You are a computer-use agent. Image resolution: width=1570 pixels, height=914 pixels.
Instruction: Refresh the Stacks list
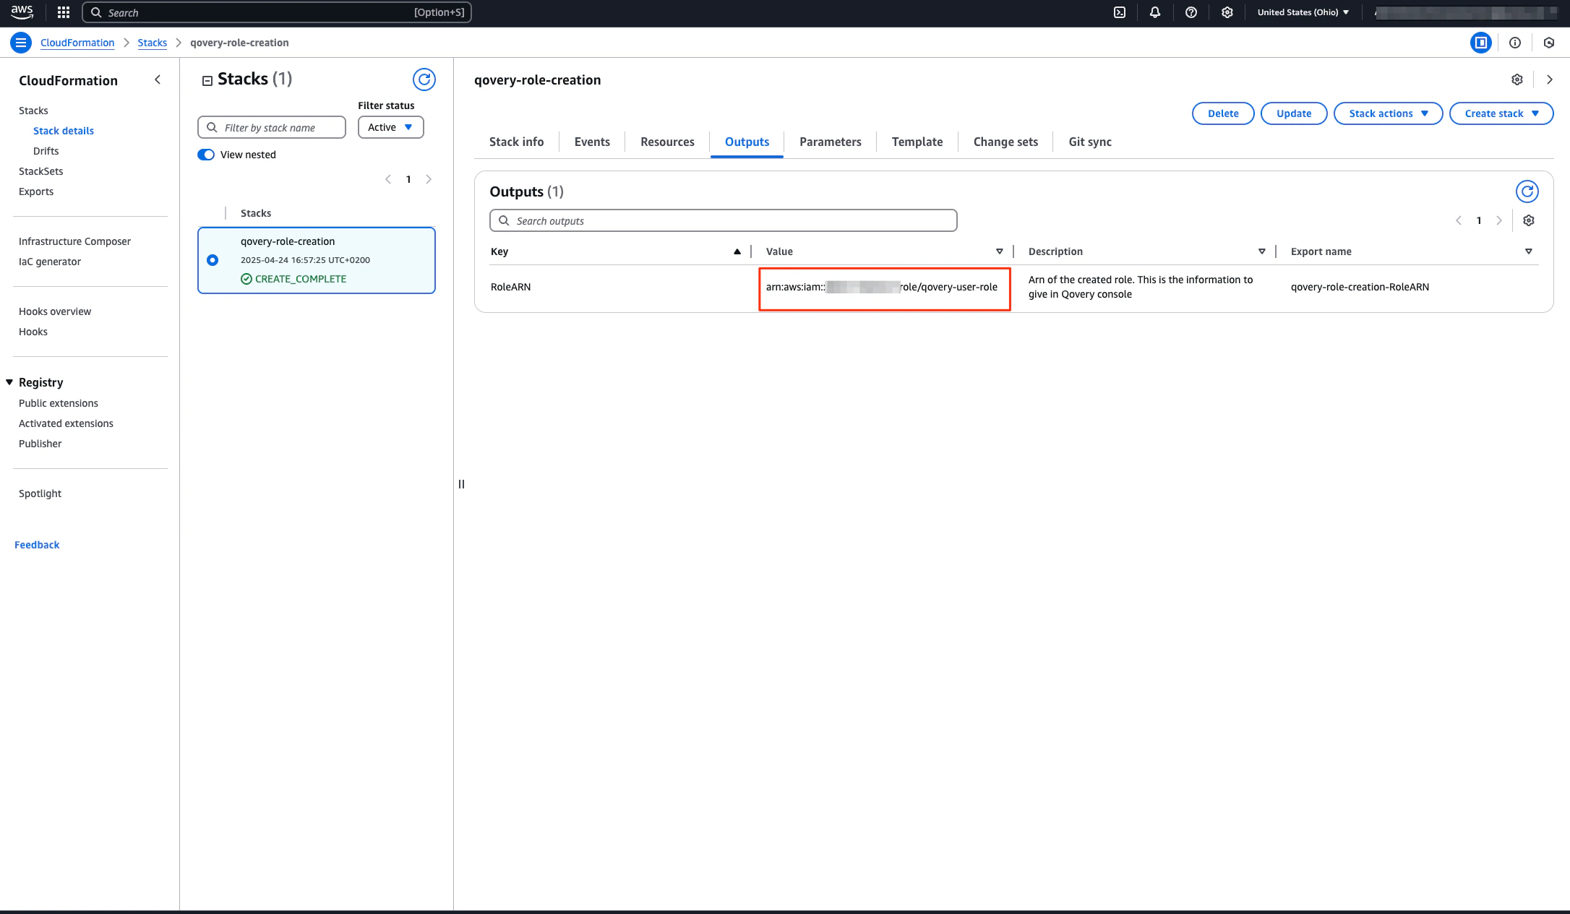(424, 79)
